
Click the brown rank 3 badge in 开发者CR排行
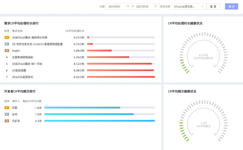pos(7,121)
